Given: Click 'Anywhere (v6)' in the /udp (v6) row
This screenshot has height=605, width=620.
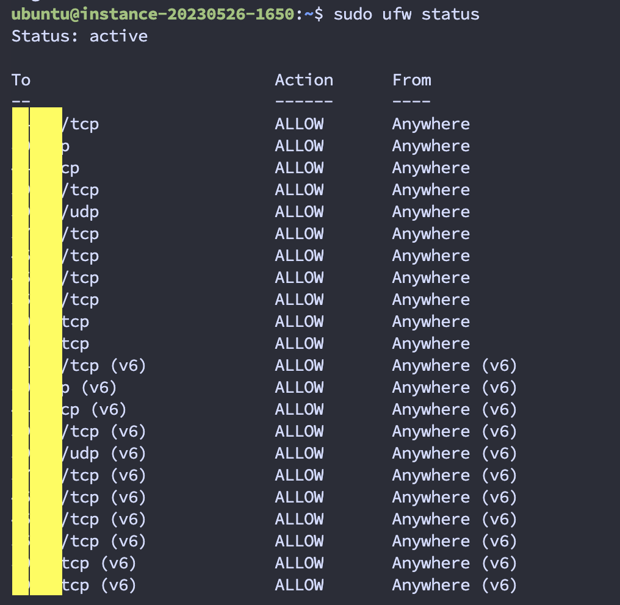Looking at the screenshot, I should (454, 453).
